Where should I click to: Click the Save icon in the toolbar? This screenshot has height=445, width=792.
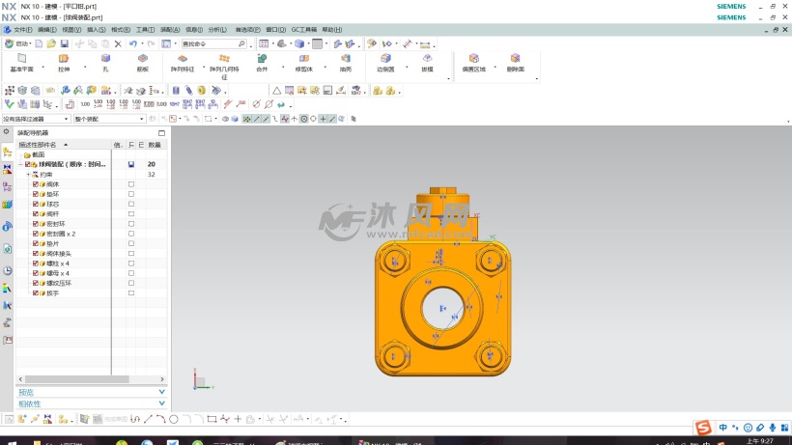point(64,43)
